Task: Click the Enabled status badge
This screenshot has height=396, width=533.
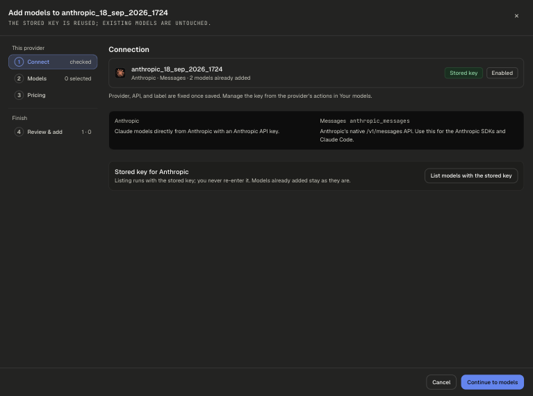Action: pos(502,73)
